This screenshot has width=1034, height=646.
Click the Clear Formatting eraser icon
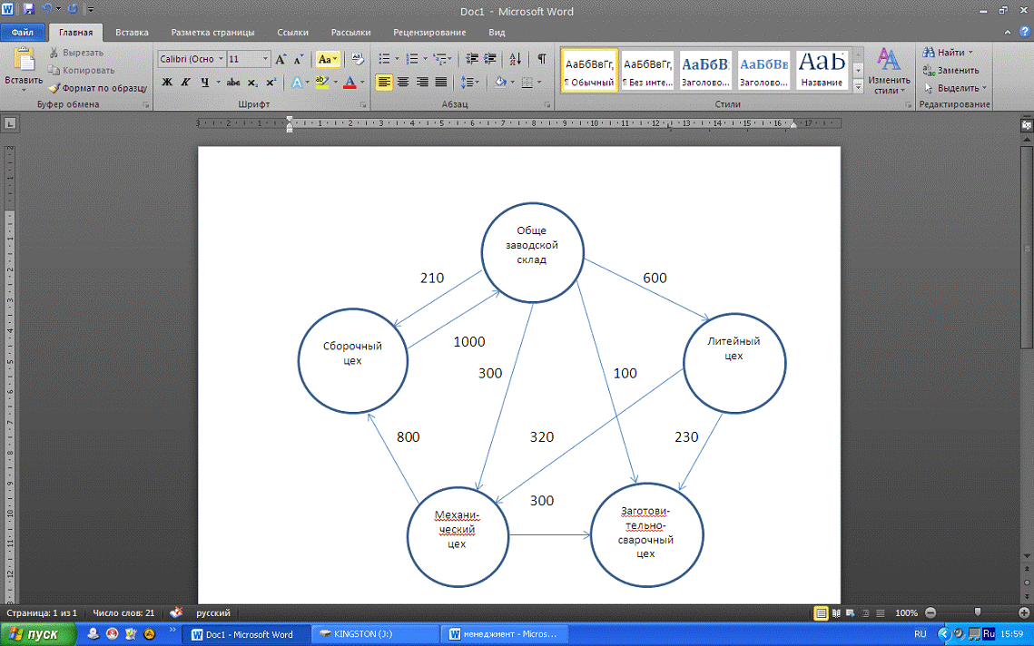click(357, 59)
